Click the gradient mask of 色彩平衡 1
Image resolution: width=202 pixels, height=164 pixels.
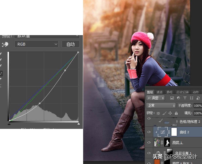pyautogui.click(x=170, y=153)
